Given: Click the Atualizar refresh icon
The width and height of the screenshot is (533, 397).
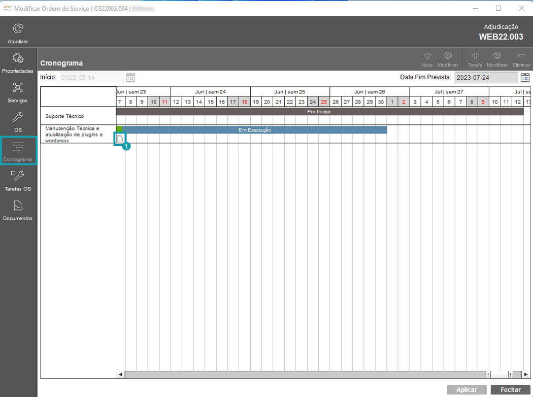Looking at the screenshot, I should coord(18,29).
